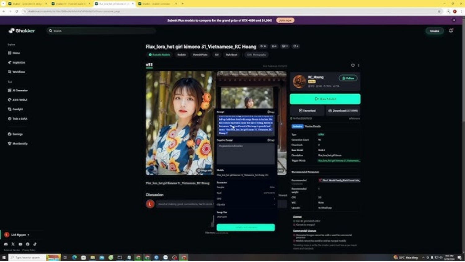Screen dimensions: 465x262
Task: Open ComfyUI in the sidebar
Action: pyautogui.click(x=15, y=109)
